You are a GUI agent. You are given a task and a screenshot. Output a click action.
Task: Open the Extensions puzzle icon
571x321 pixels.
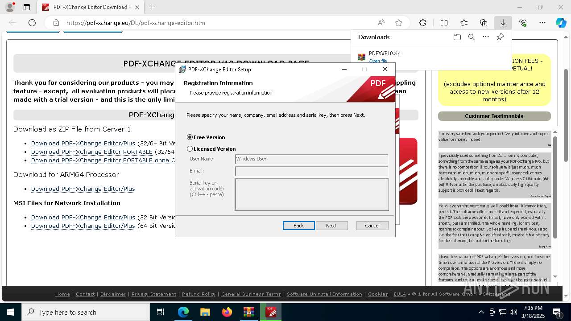tap(422, 23)
